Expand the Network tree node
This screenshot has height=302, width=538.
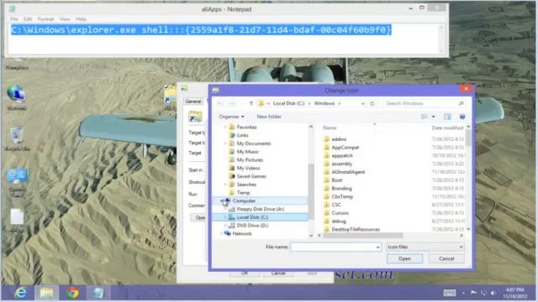coord(222,233)
